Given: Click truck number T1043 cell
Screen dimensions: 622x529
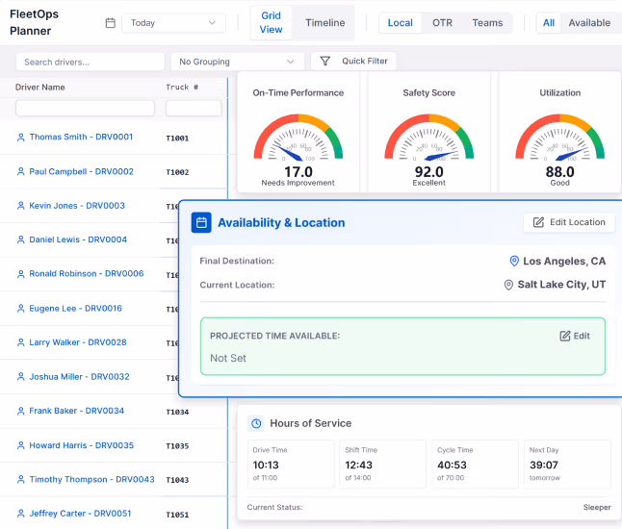Looking at the screenshot, I should pyautogui.click(x=177, y=480).
